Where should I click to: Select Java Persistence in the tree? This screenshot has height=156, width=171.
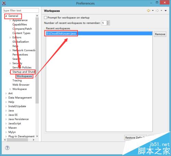(18, 119)
